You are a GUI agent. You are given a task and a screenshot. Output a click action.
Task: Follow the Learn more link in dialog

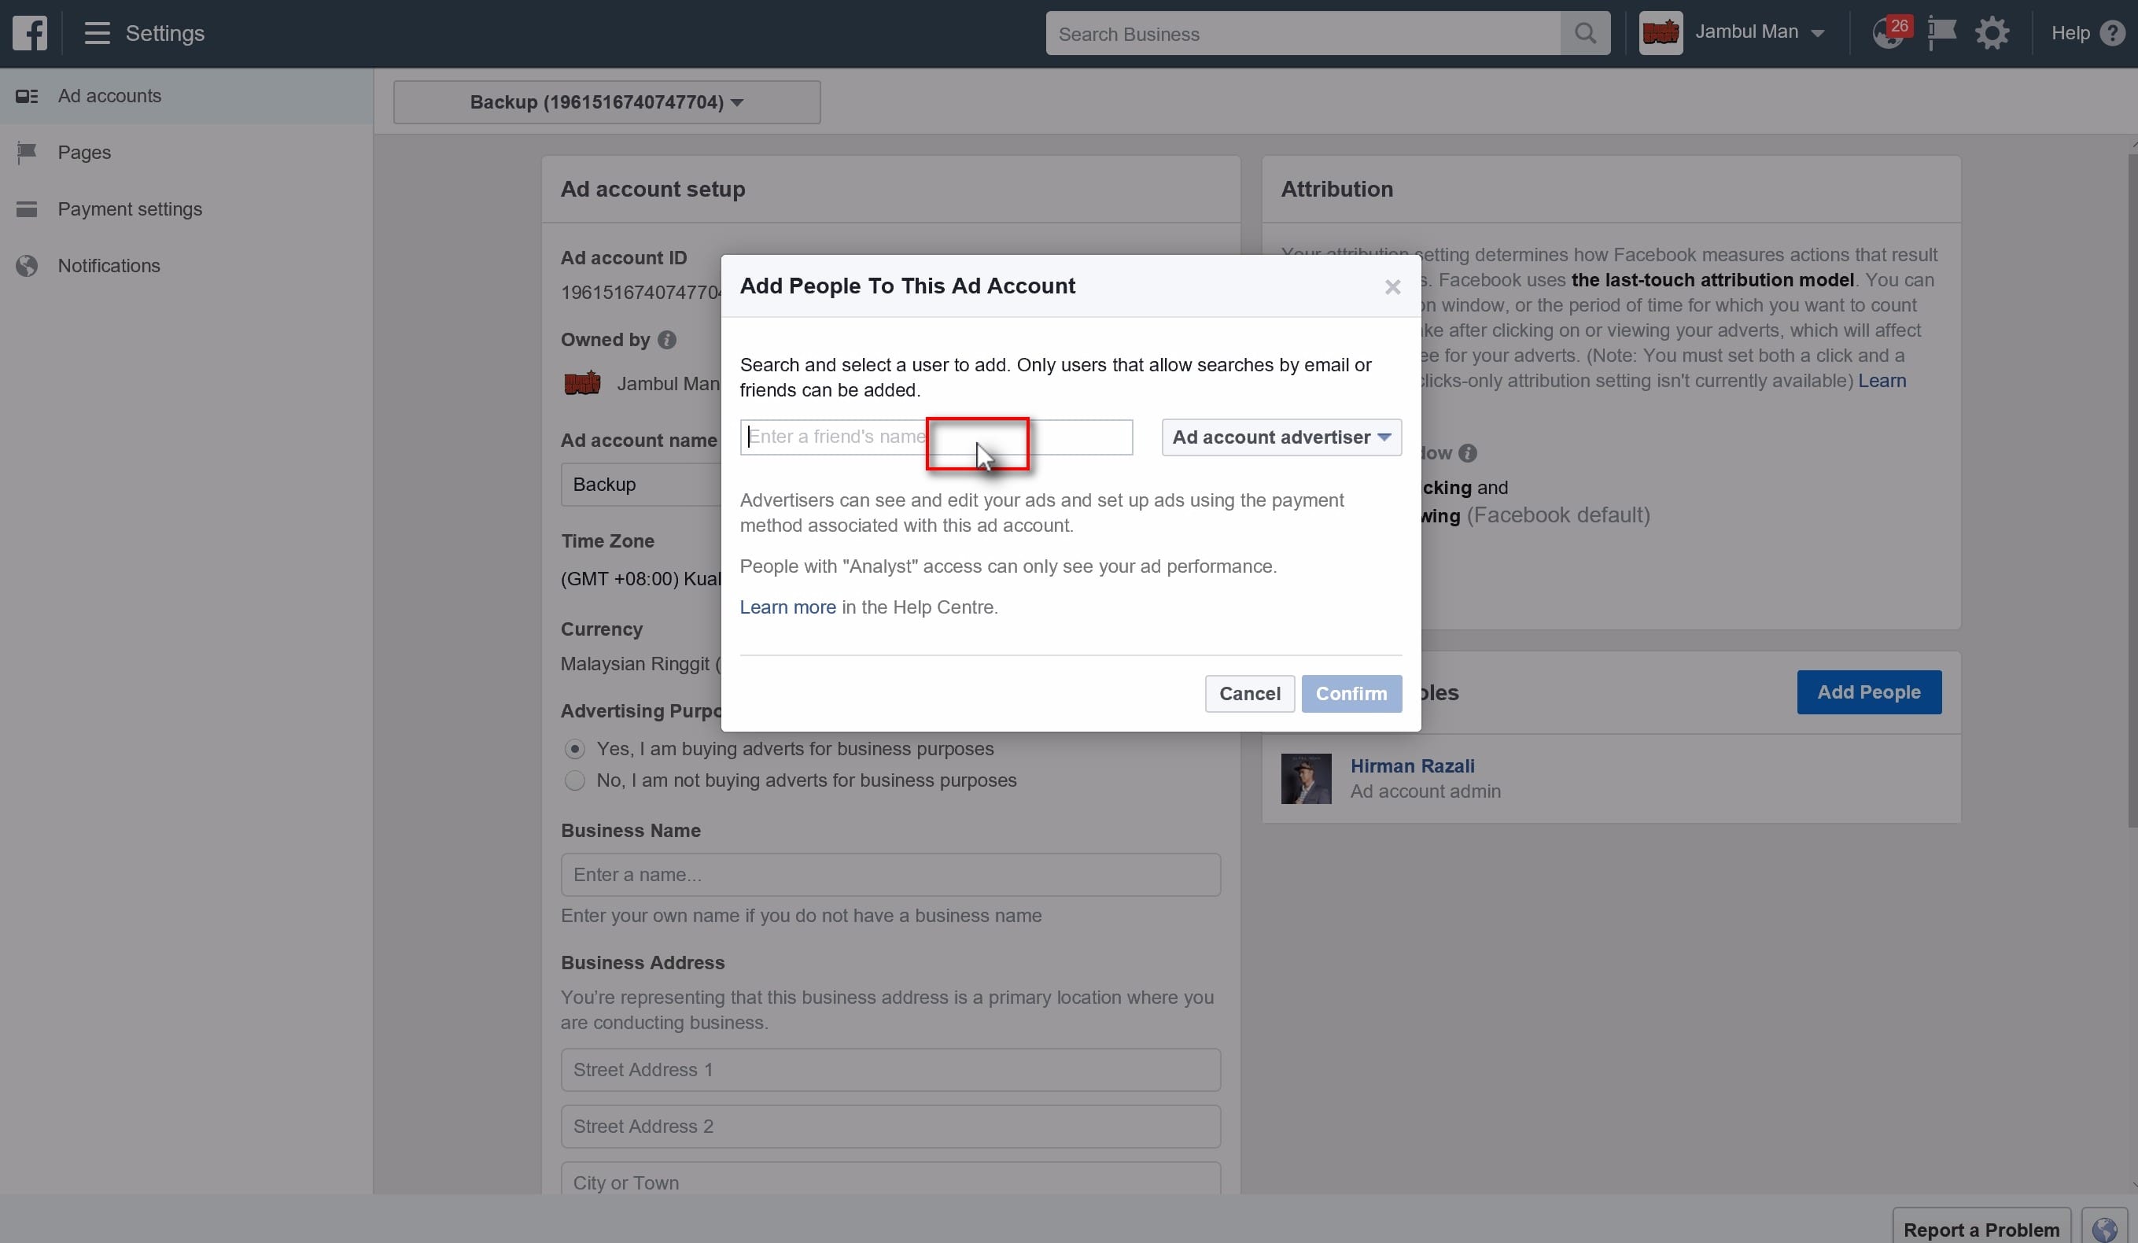pos(787,607)
